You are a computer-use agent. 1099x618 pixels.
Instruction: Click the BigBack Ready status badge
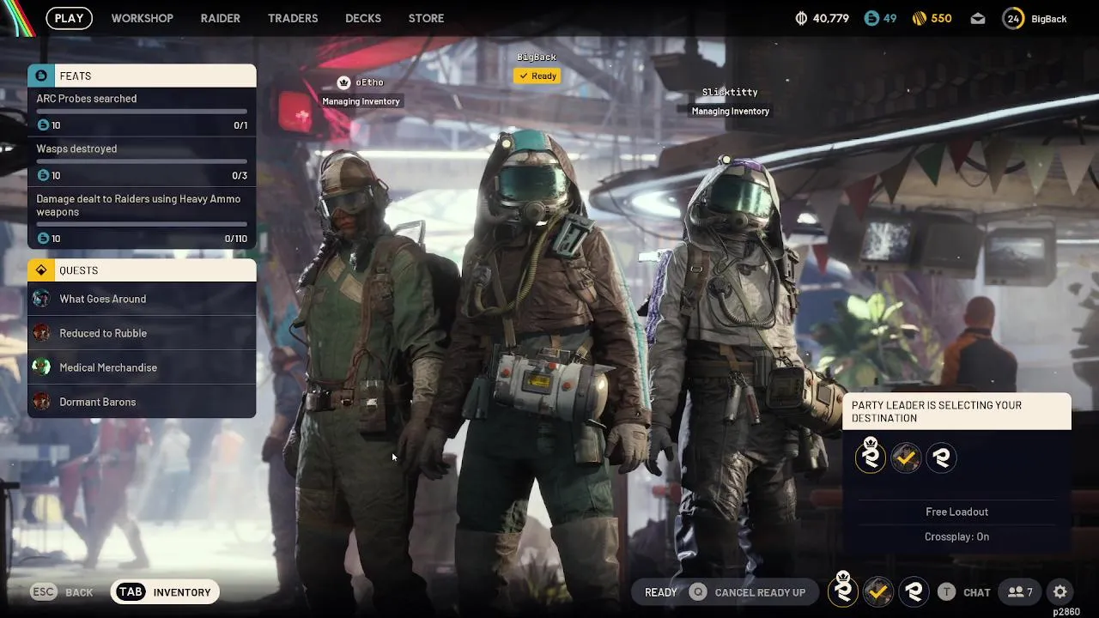[x=537, y=76]
